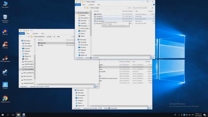Switch title folder window to details view
The height and width of the screenshot is (117, 208).
(95, 86)
